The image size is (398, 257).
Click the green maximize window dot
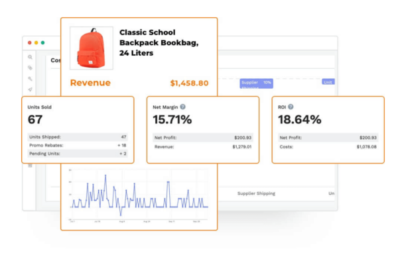click(43, 42)
